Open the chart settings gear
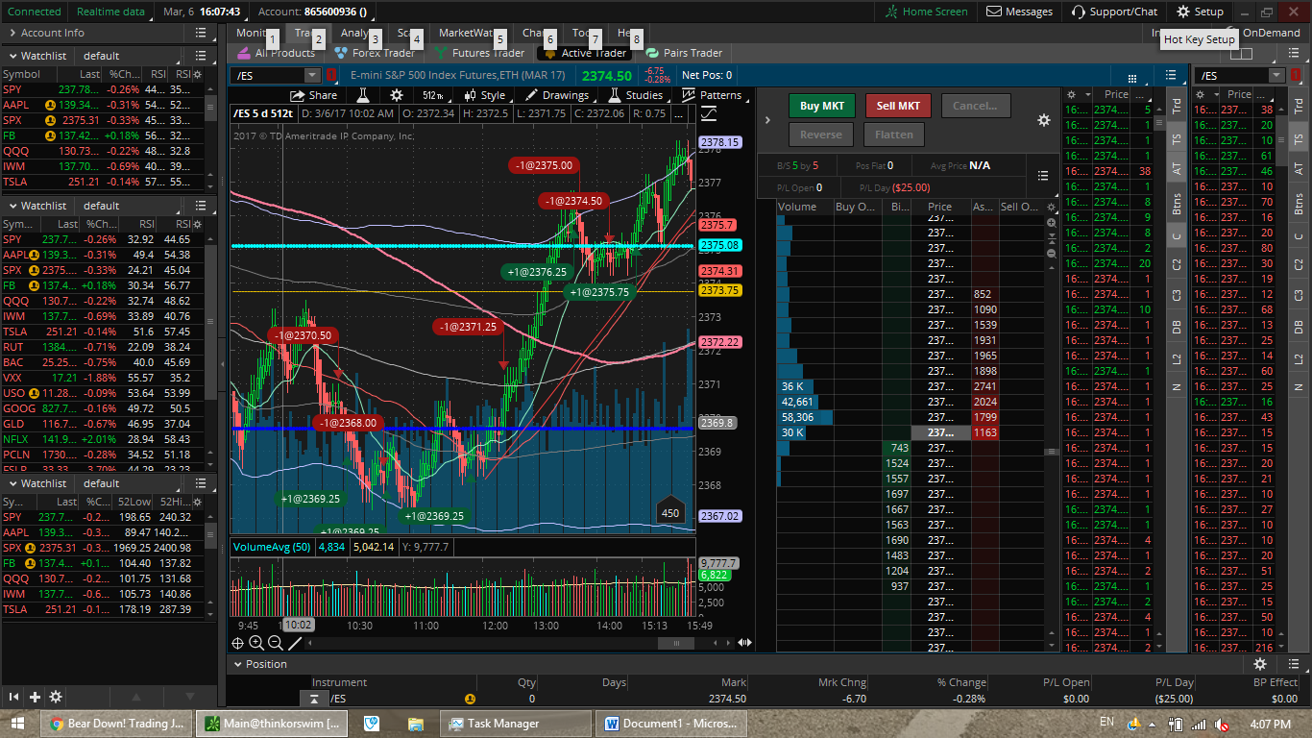This screenshot has width=1312, height=738. coord(397,95)
